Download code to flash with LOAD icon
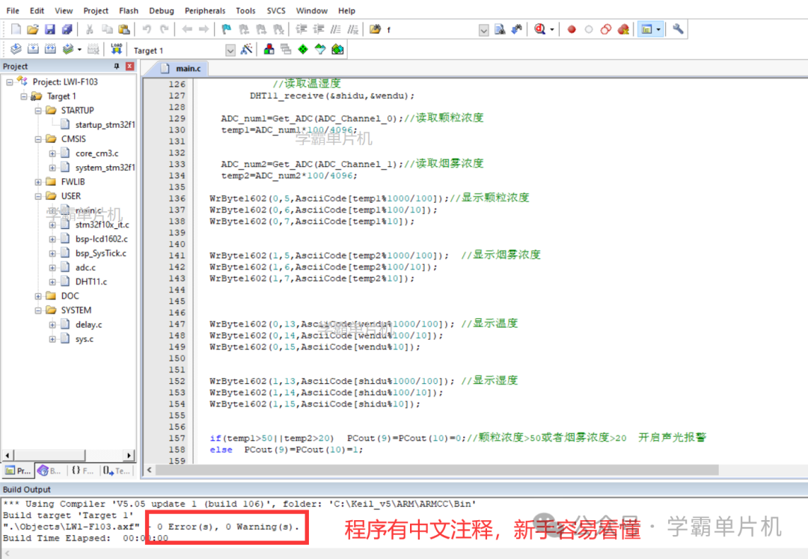Image resolution: width=808 pixels, height=559 pixels. [117, 49]
